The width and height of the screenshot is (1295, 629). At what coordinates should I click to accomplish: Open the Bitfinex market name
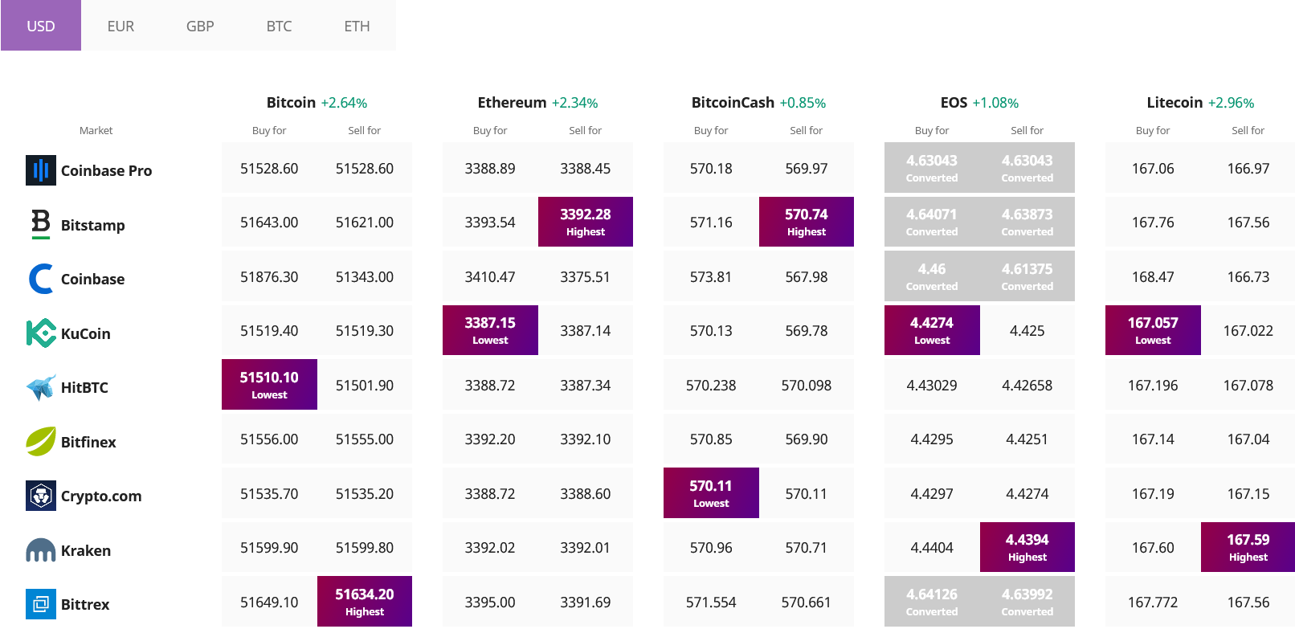pos(88,442)
